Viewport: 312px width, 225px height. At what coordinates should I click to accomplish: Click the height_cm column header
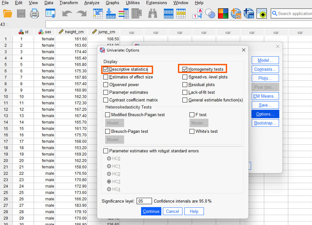74,32
